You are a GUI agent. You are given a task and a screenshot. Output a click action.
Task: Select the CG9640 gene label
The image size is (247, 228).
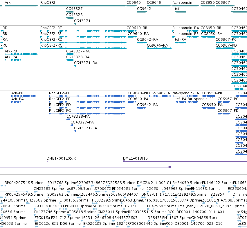[x=134, y=3]
